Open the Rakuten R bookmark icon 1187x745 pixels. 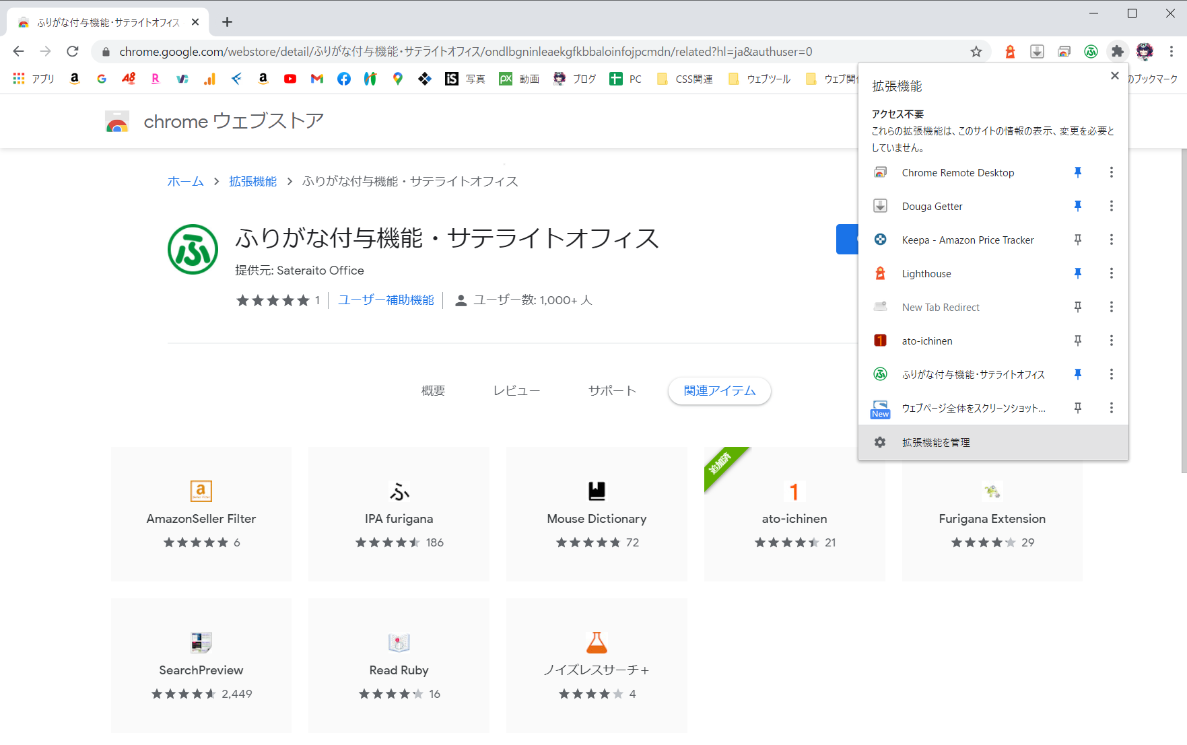(x=156, y=79)
